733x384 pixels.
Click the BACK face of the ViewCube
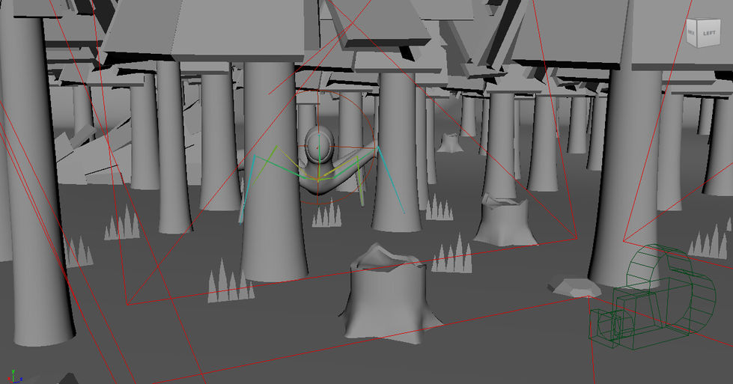point(691,32)
